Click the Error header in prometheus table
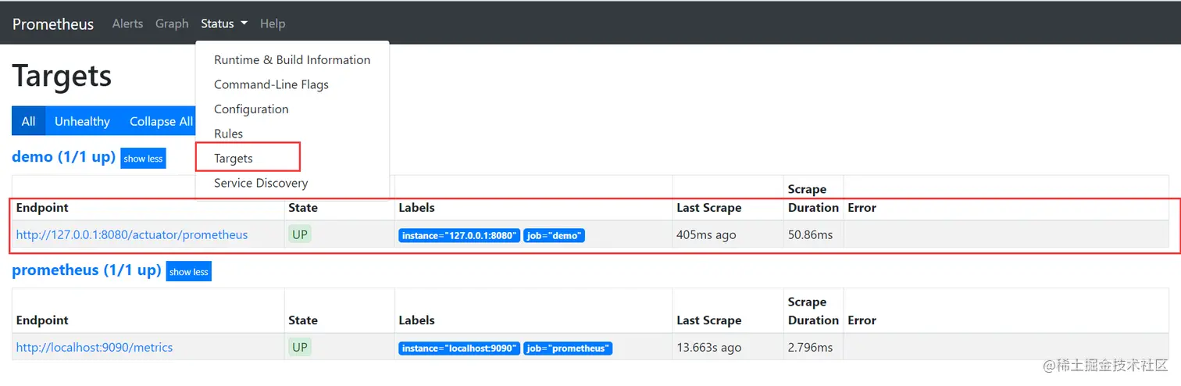Image resolution: width=1181 pixels, height=386 pixels. [x=862, y=320]
